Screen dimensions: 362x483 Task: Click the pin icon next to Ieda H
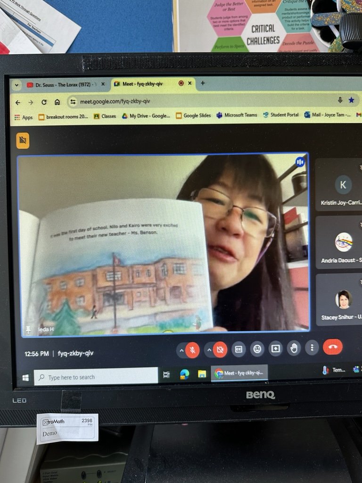pyautogui.click(x=28, y=329)
